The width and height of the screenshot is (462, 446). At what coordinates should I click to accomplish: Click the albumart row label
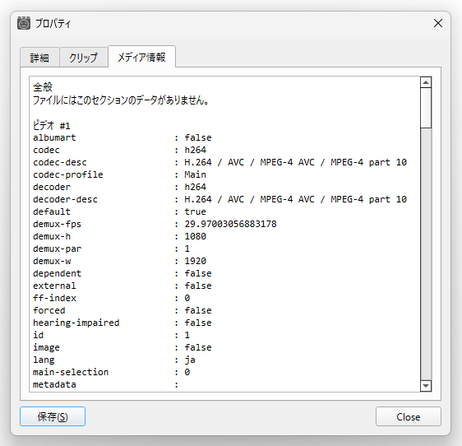click(x=54, y=137)
